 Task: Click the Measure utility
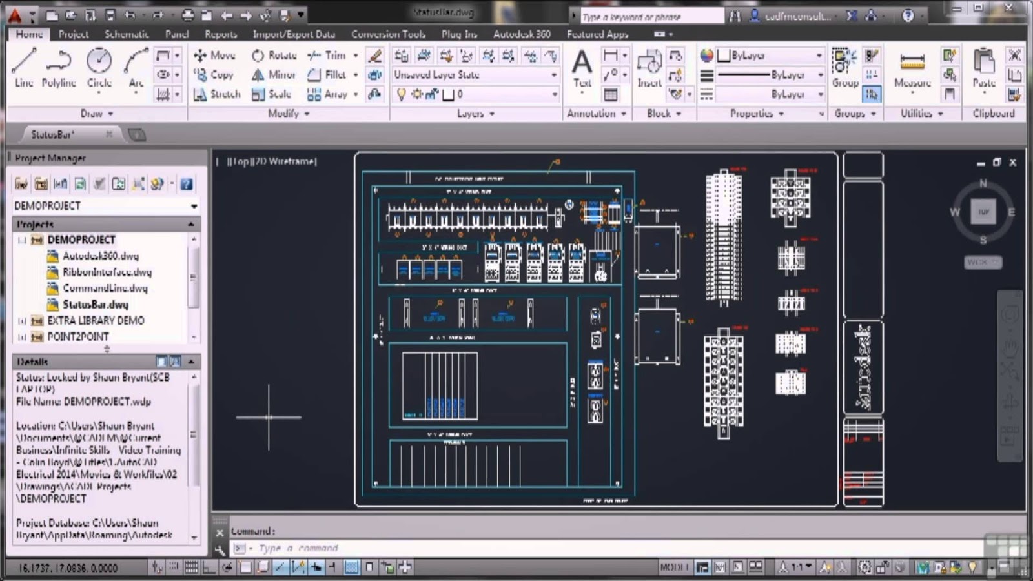tap(912, 70)
